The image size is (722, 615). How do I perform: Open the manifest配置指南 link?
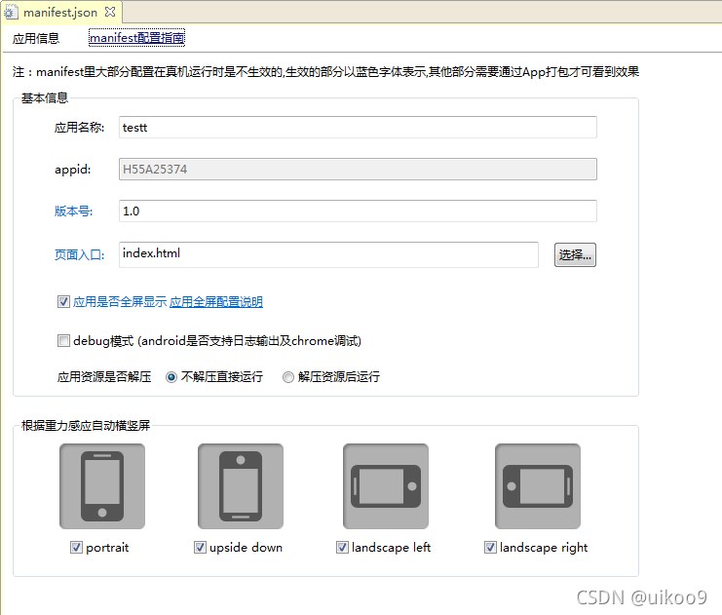[x=136, y=38]
